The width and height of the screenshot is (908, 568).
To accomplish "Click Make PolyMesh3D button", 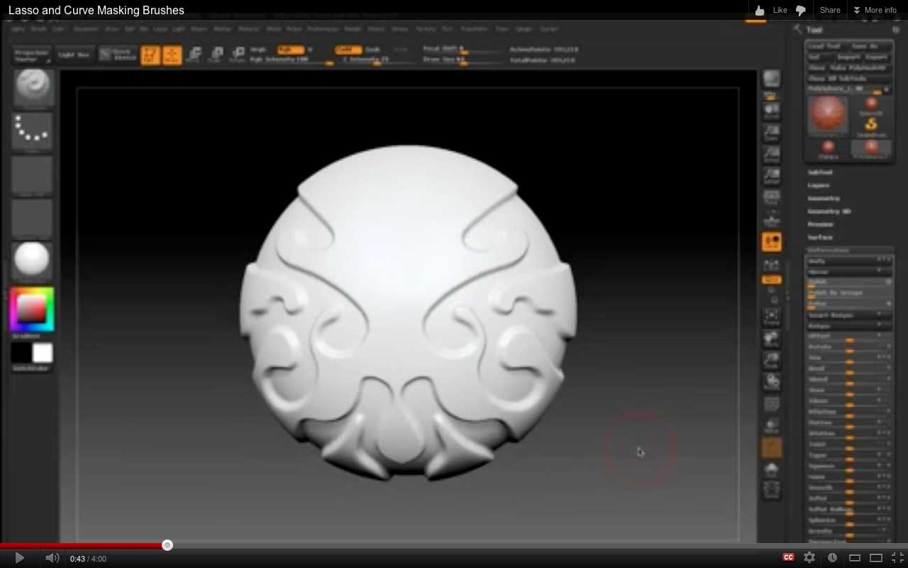I will pos(860,68).
